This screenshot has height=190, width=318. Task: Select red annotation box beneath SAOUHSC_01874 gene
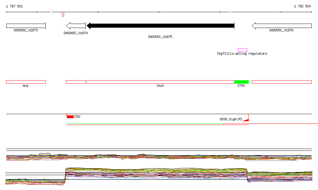[76, 82]
